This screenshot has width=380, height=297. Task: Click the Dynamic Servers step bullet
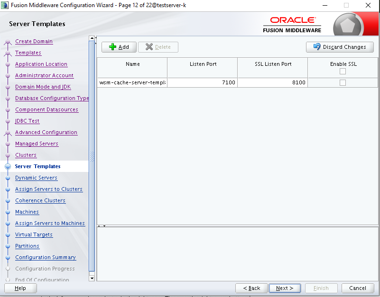pyautogui.click(x=8, y=178)
